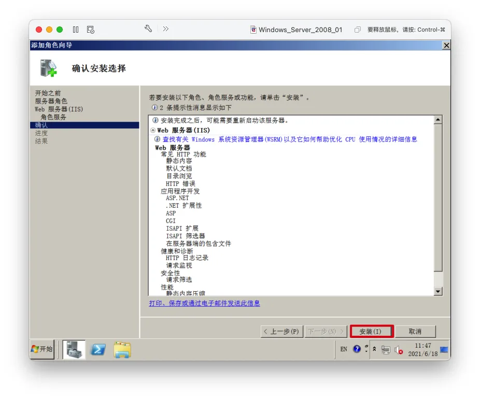Open 打印、保存或通过电子邮件发送此信息 link
This screenshot has width=480, height=399.
tap(204, 303)
